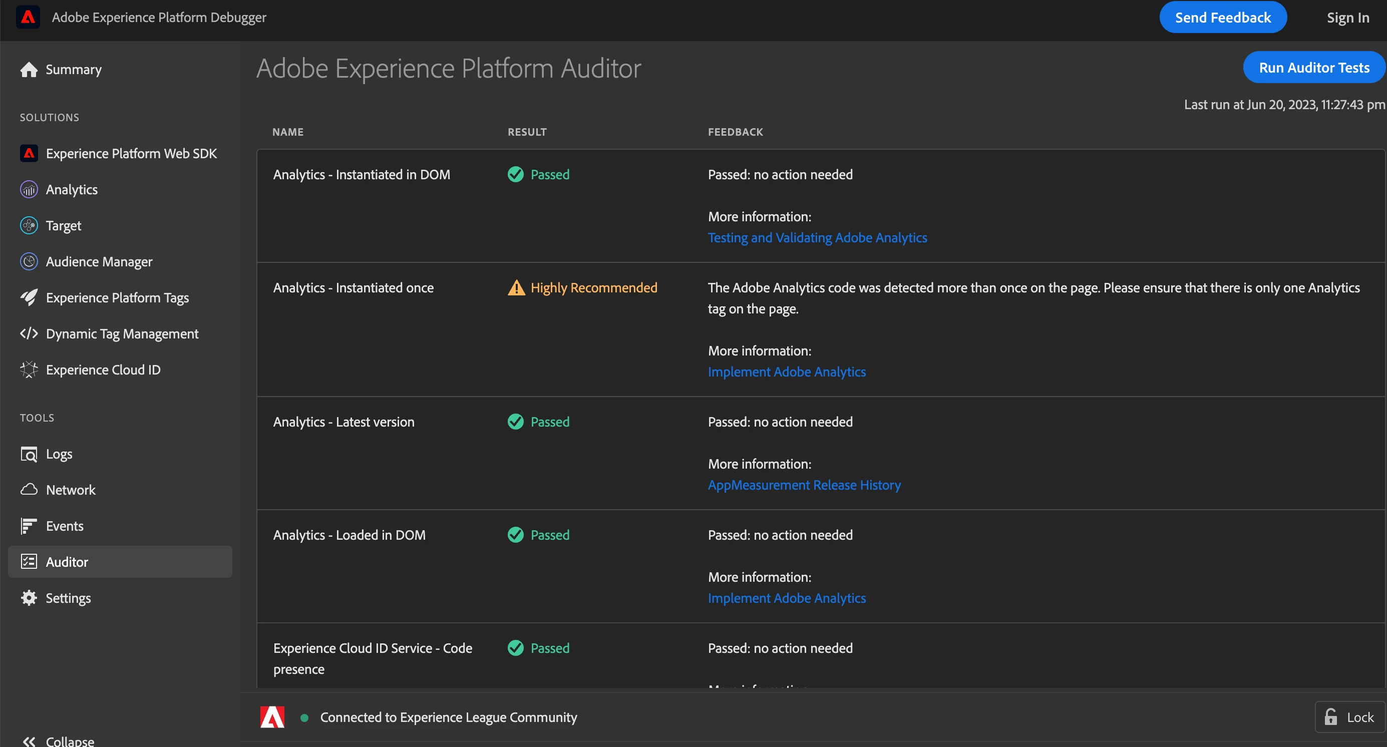Viewport: 1387px width, 747px height.
Task: Select the Auditor menu item
Action: pyautogui.click(x=67, y=562)
